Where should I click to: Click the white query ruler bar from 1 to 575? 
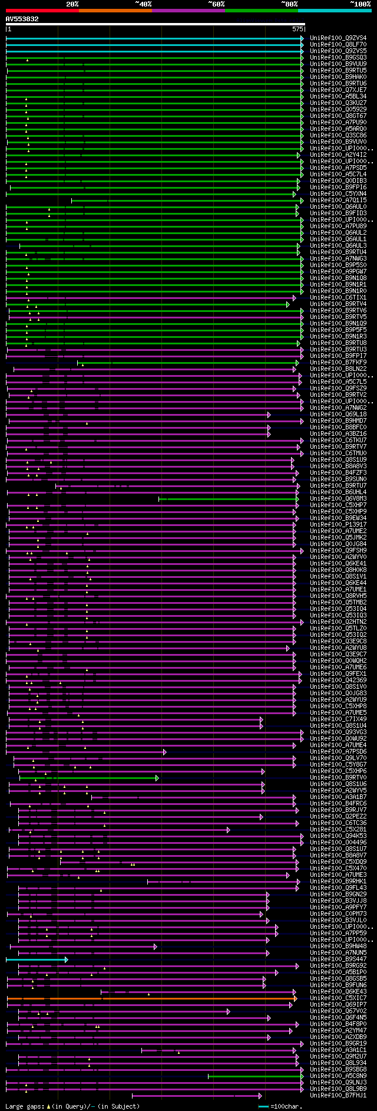156,24
